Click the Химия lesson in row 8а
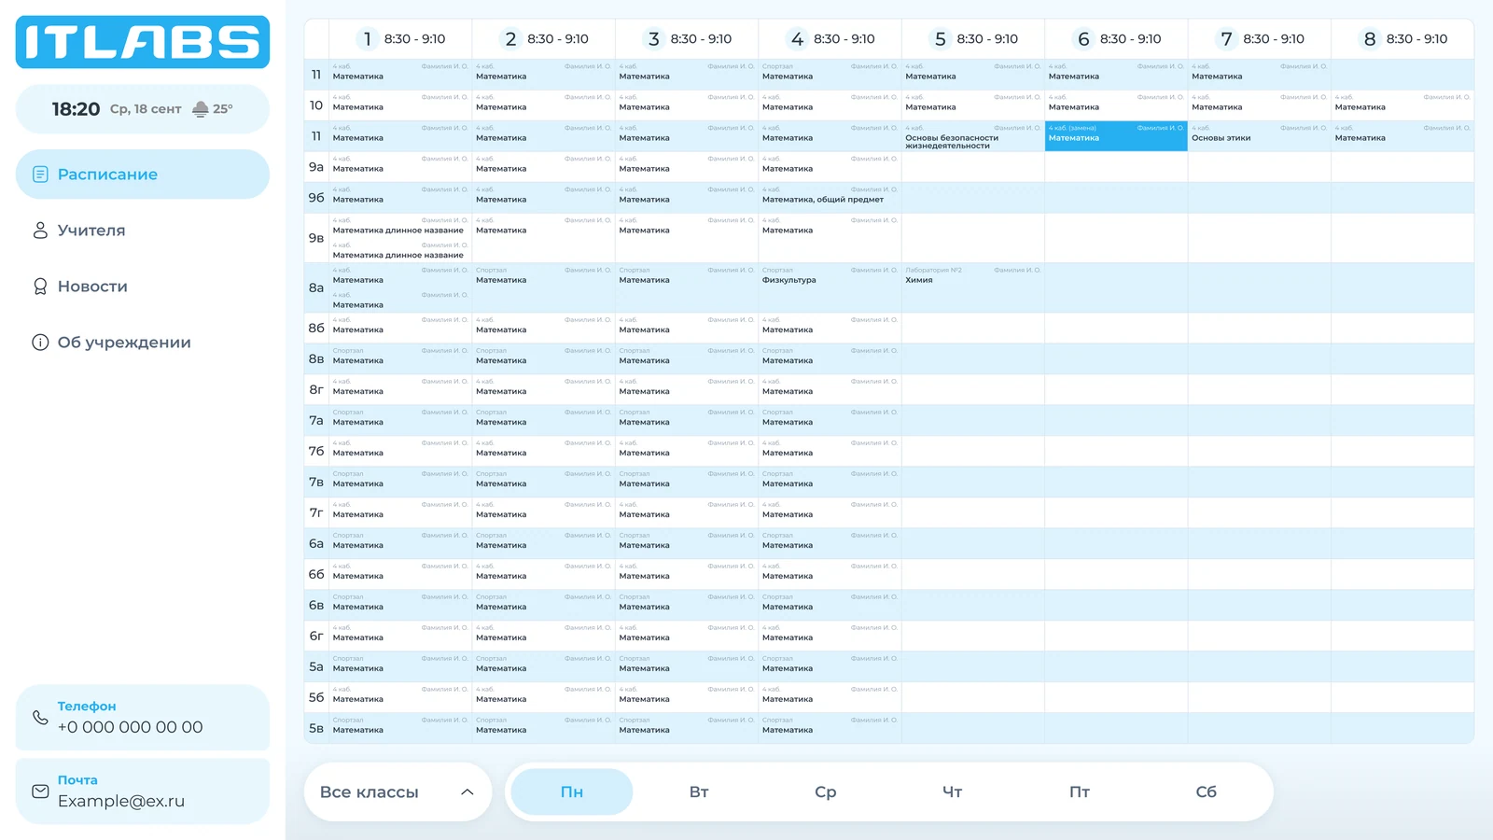 (972, 287)
